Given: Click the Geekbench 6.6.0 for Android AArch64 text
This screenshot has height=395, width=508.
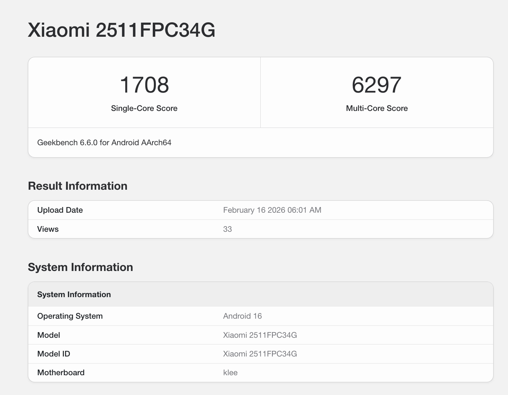Looking at the screenshot, I should [104, 143].
